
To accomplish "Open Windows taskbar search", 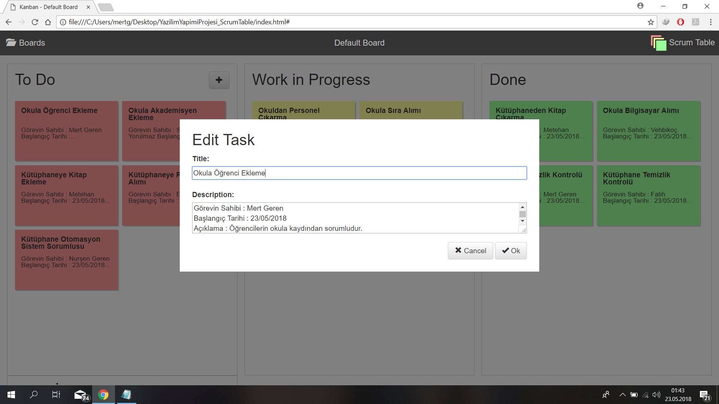I will (x=34, y=395).
